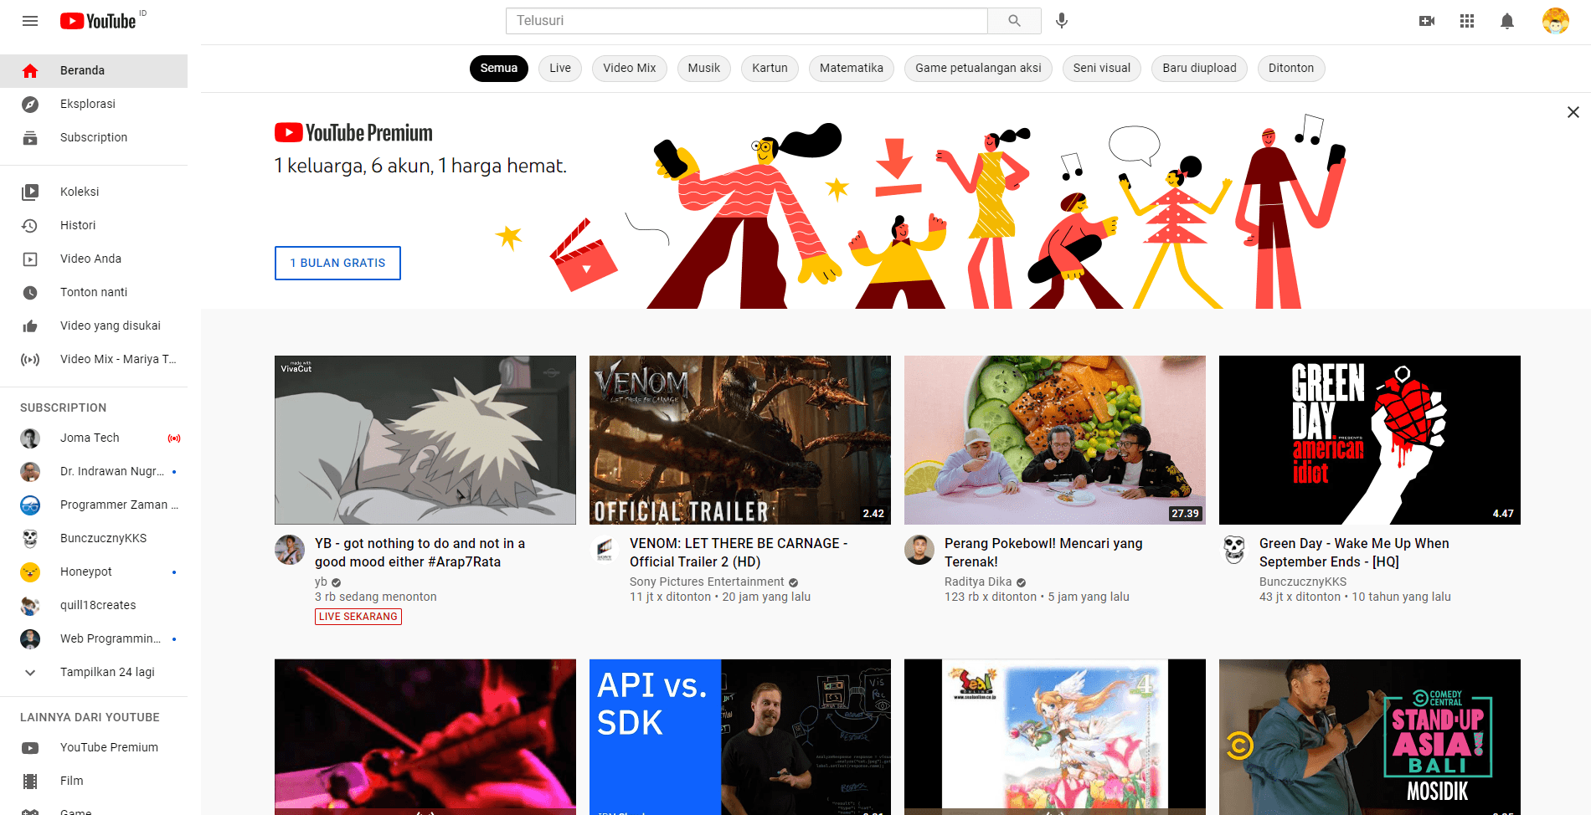
Task: Open Sony Pictures avatar beside Venom video
Action: [605, 550]
